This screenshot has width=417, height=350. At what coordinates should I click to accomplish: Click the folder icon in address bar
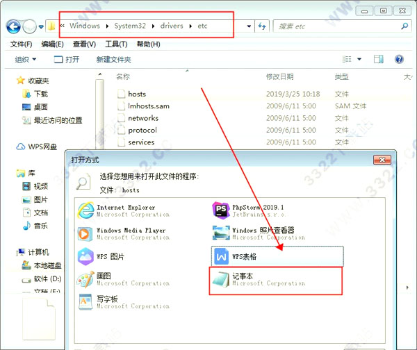(x=51, y=26)
